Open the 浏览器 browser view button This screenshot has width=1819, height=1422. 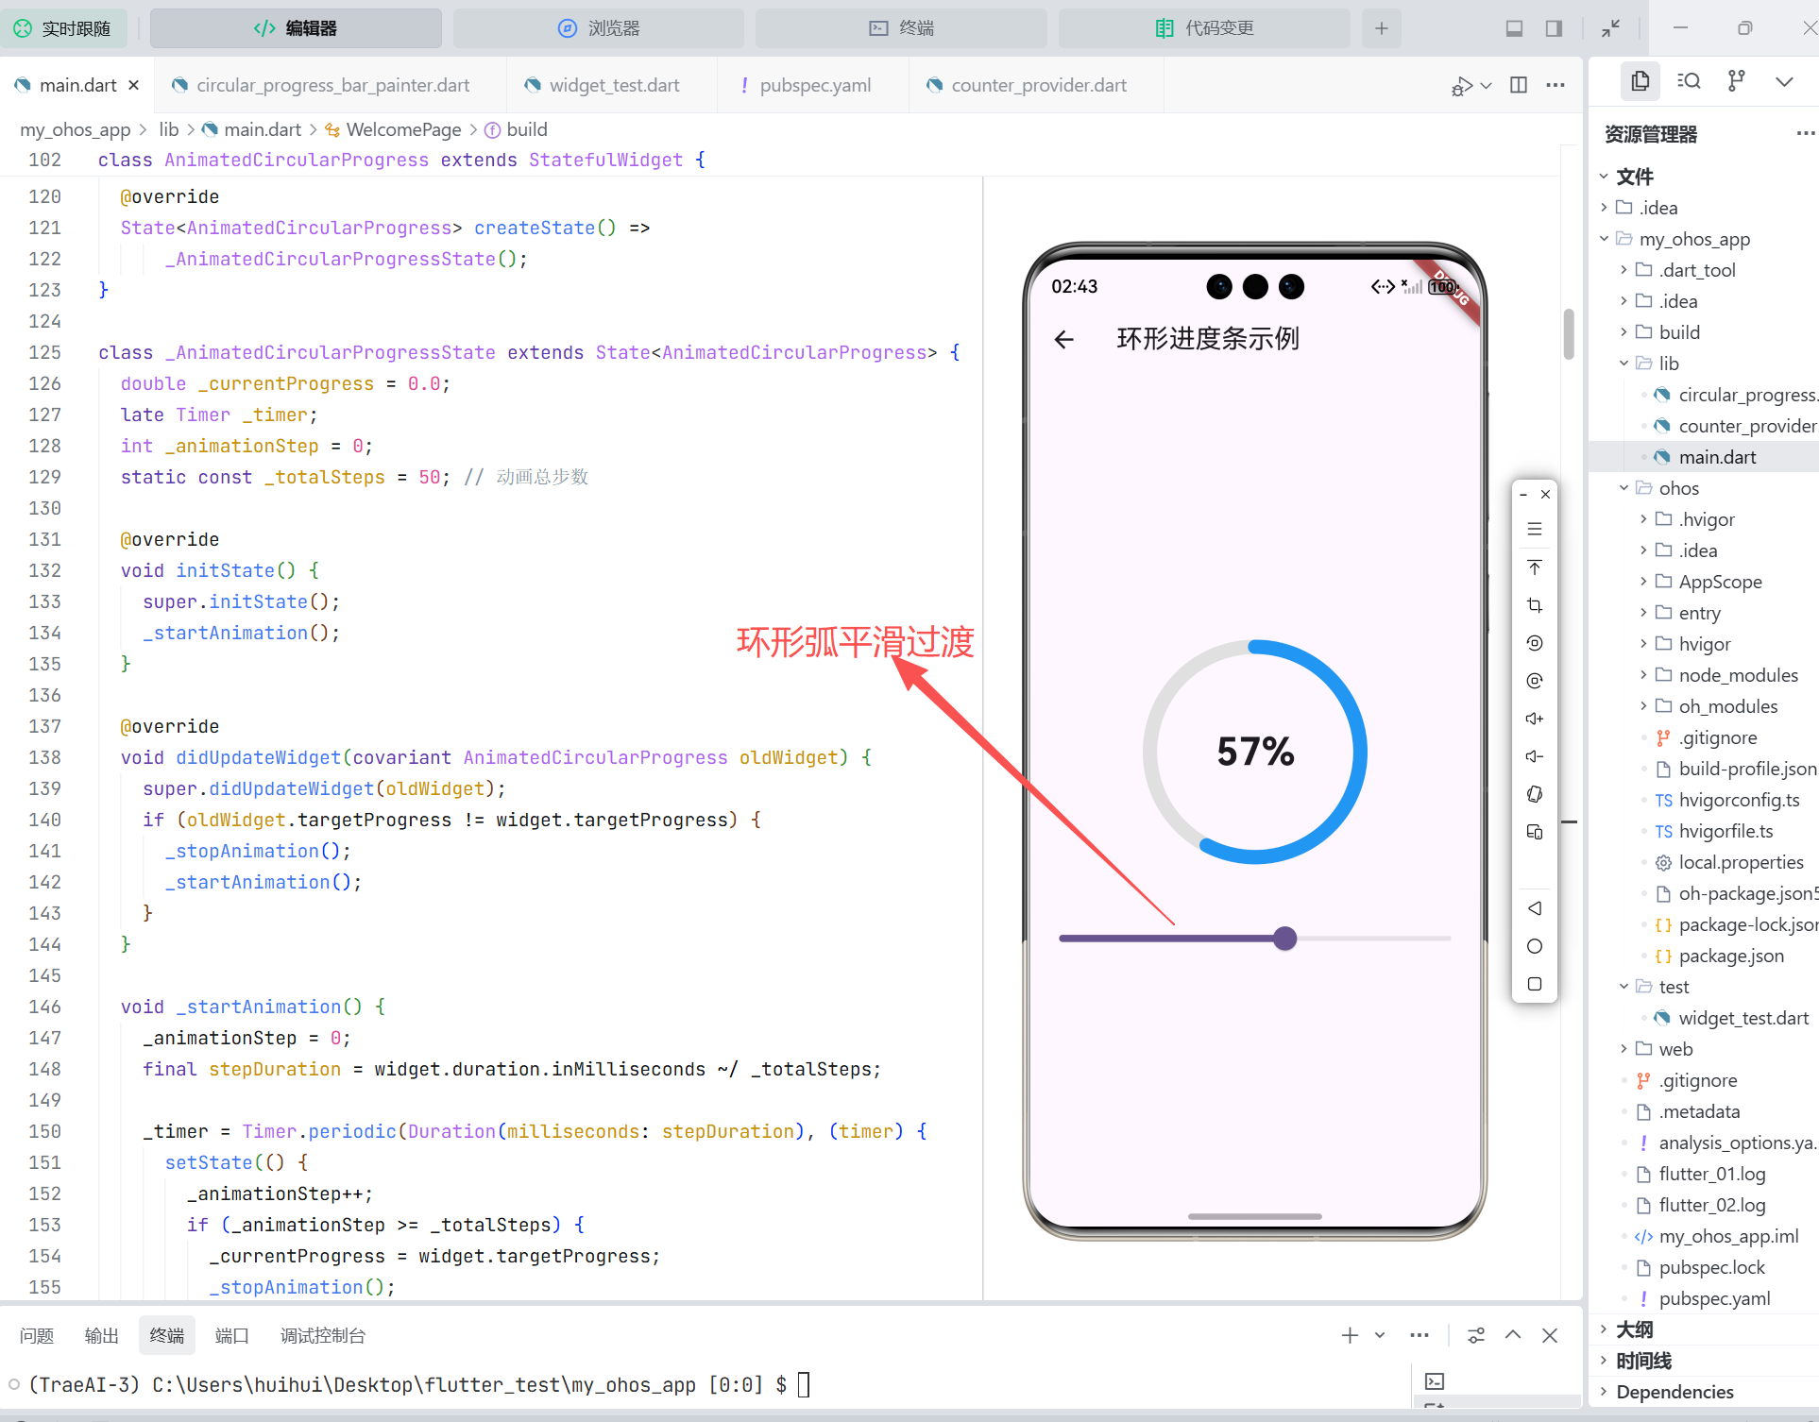pyautogui.click(x=599, y=28)
